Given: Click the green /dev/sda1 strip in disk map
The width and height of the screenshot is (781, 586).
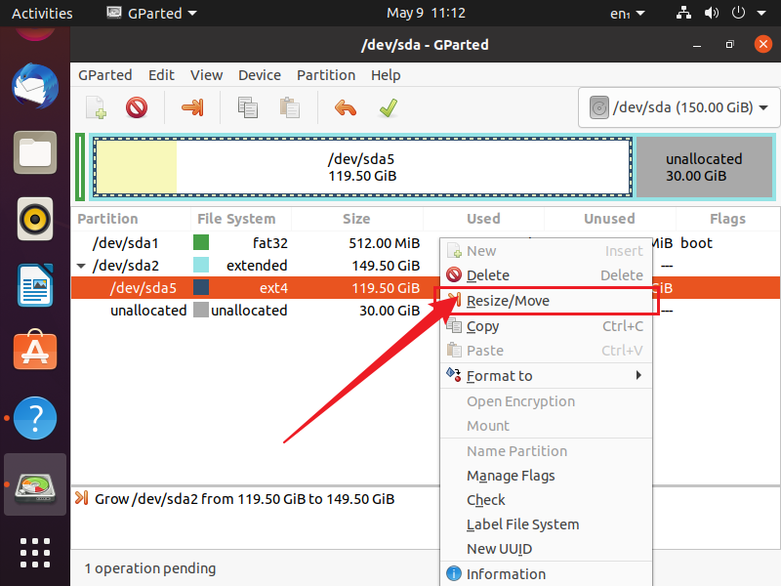Looking at the screenshot, I should [x=80, y=166].
